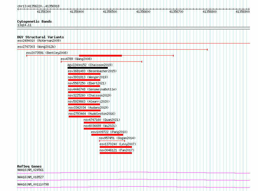Image resolution: width=258 pixels, height=191 pixels.
Task: Click the 13q14.11 cytogenetic band label
Action: coord(24,25)
